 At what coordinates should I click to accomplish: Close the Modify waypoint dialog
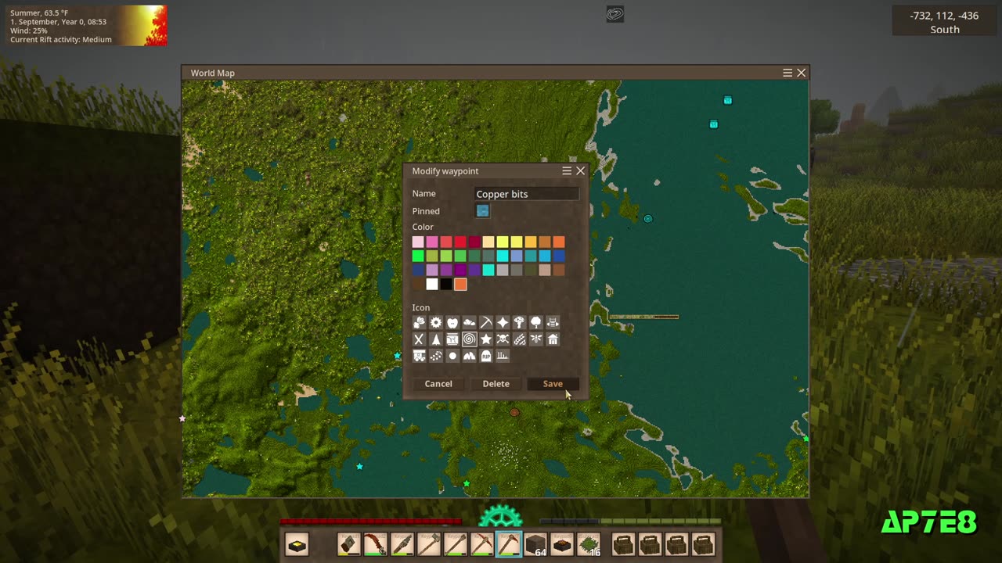pyautogui.click(x=580, y=170)
